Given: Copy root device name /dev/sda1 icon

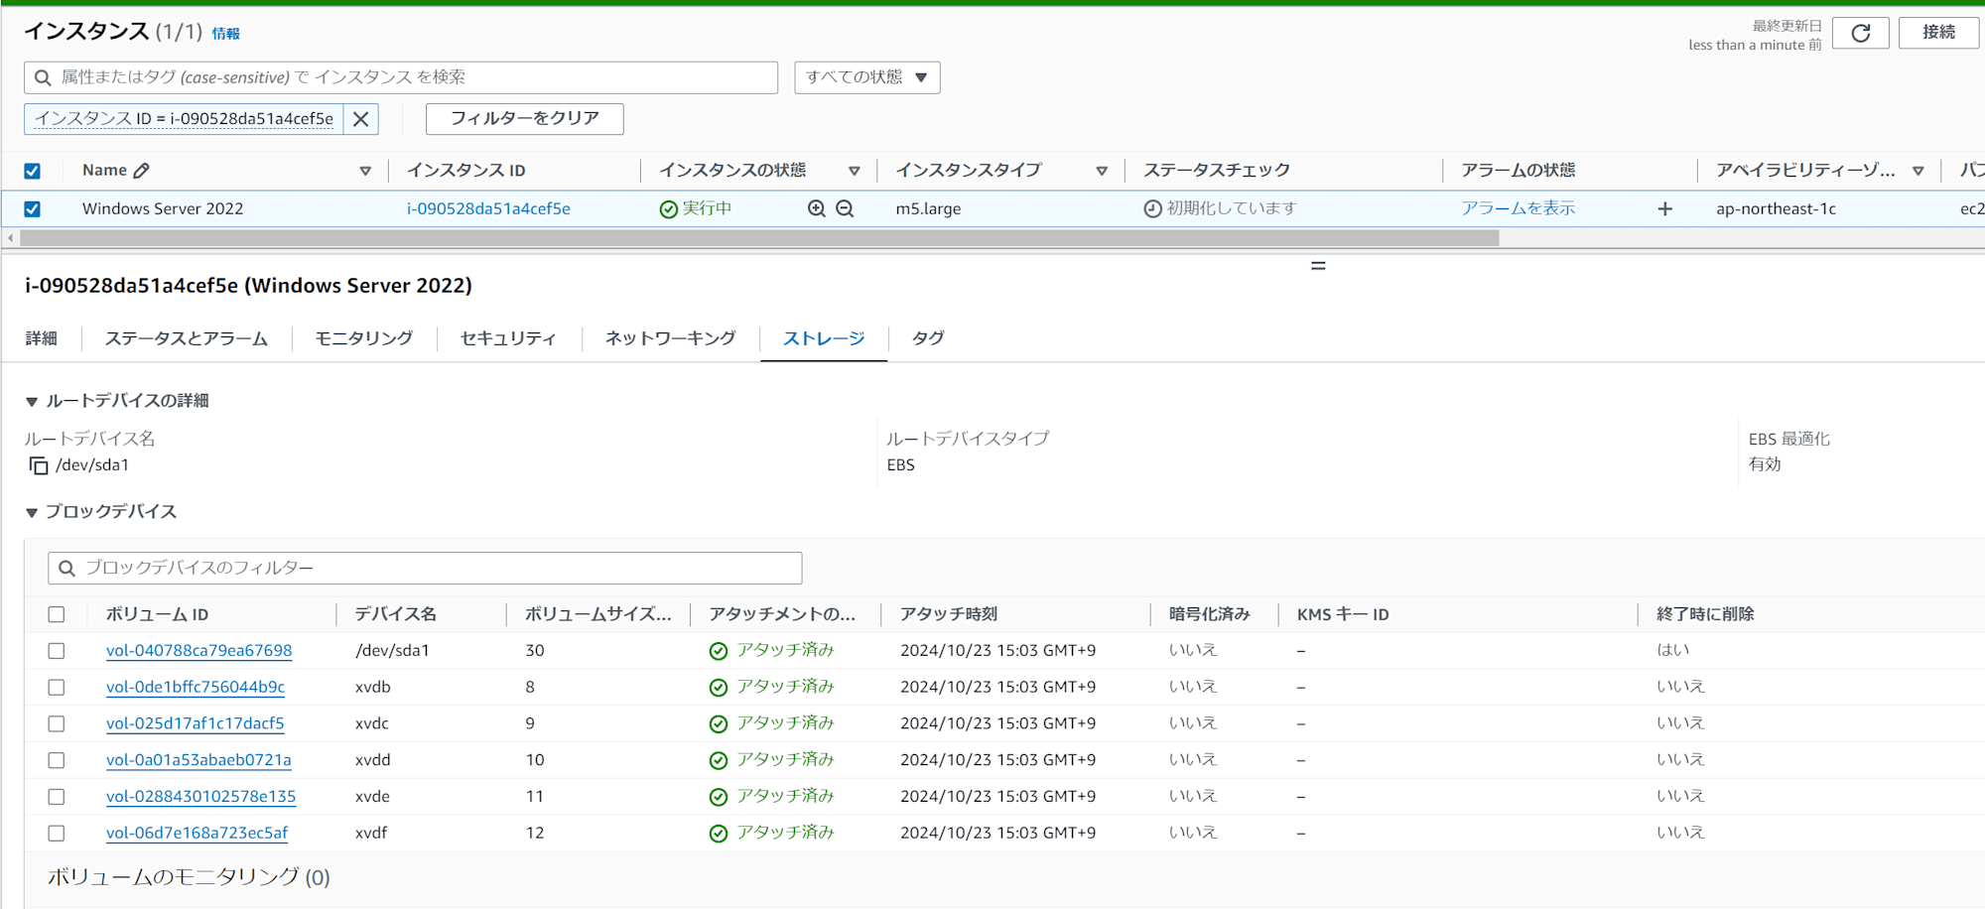Looking at the screenshot, I should (x=38, y=465).
